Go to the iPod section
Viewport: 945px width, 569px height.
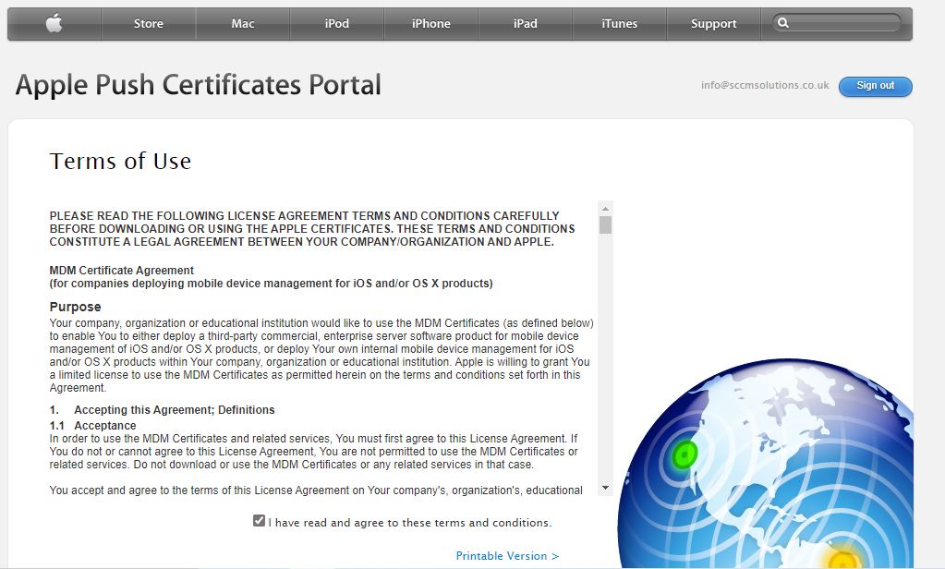click(x=337, y=24)
